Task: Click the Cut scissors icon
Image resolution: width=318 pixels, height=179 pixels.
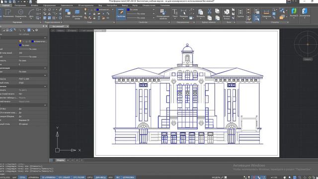Action: click(x=210, y=11)
